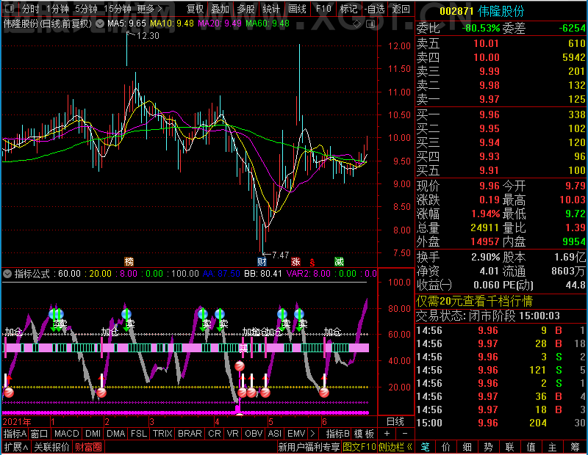The width and height of the screenshot is (588, 455).
Task: Switch the indicator to ASI
Action: [x=274, y=434]
